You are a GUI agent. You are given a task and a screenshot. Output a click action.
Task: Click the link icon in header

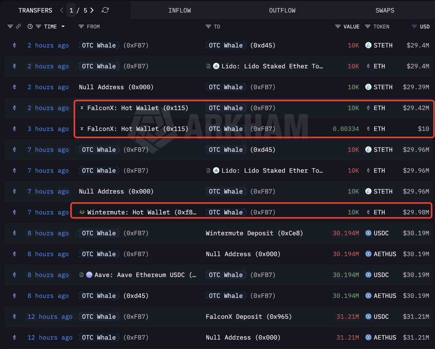click(18, 26)
